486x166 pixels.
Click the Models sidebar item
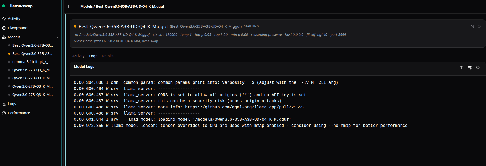pos(14,37)
